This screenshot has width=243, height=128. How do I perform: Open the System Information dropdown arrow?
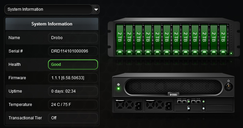[x=96, y=9]
